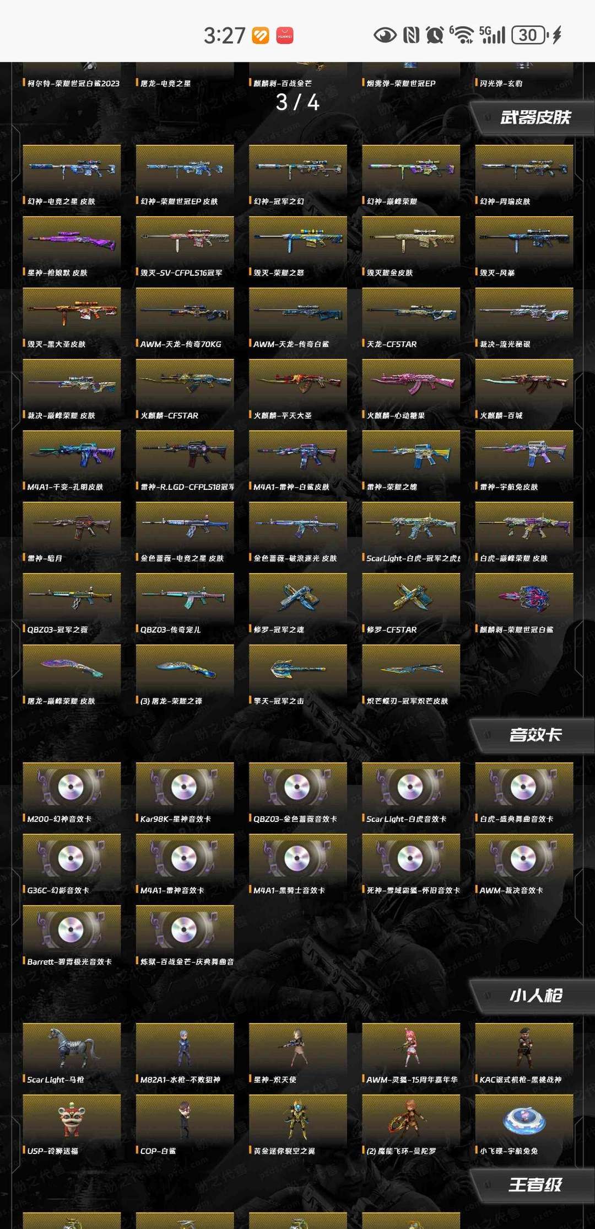This screenshot has height=1229, width=595.
Task: Tap the Huawei app notification icon in status bar
Action: (285, 35)
